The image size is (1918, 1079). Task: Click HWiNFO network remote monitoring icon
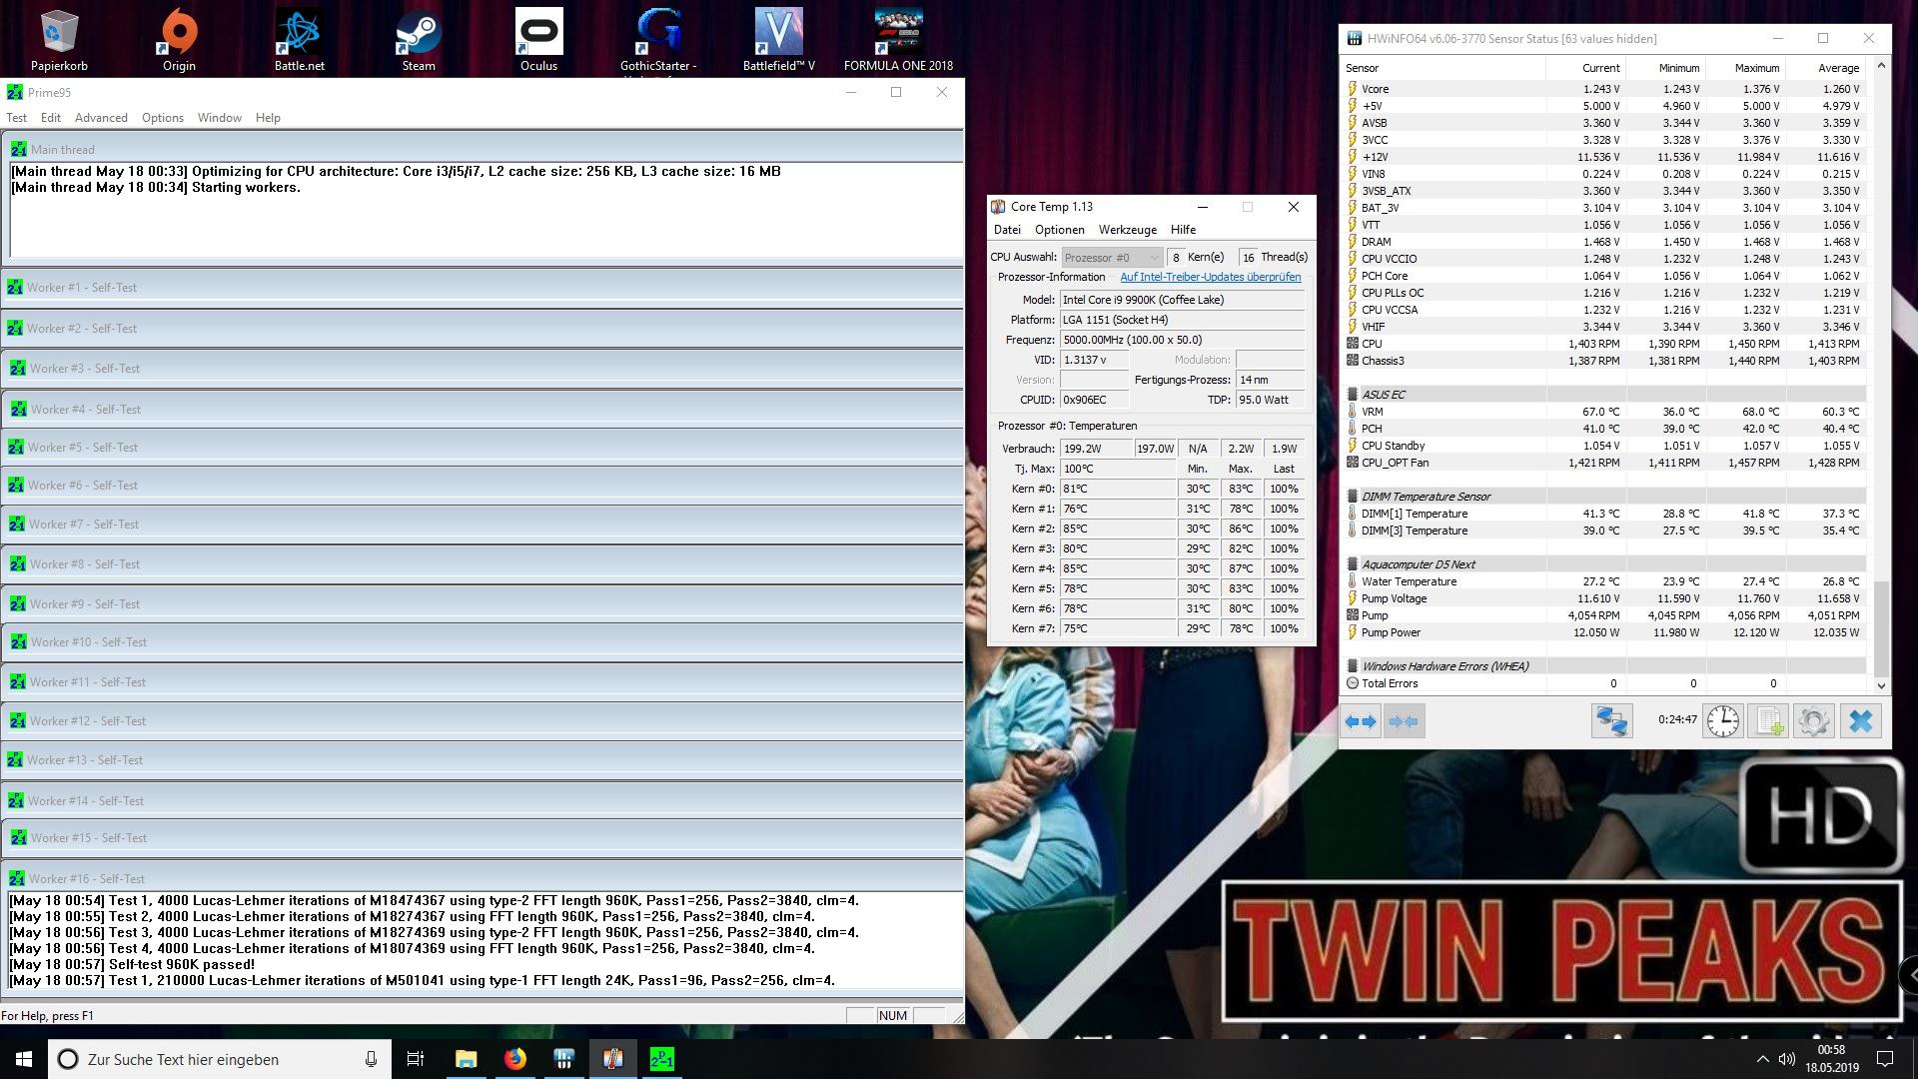[x=1611, y=720]
